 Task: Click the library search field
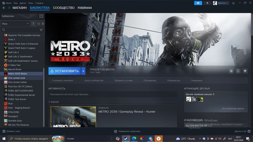coord(20,30)
